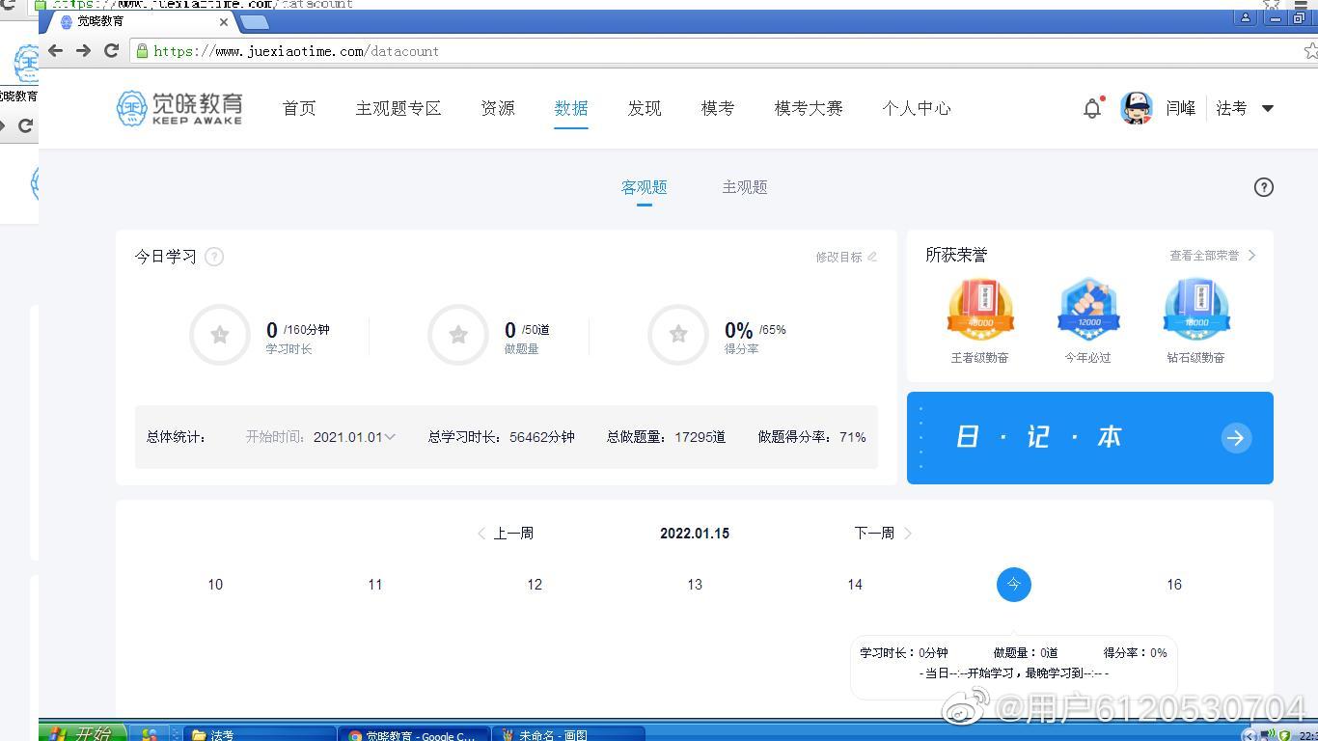Click 总学习时长：56462分钟 text
This screenshot has width=1318, height=741.
[x=502, y=437]
